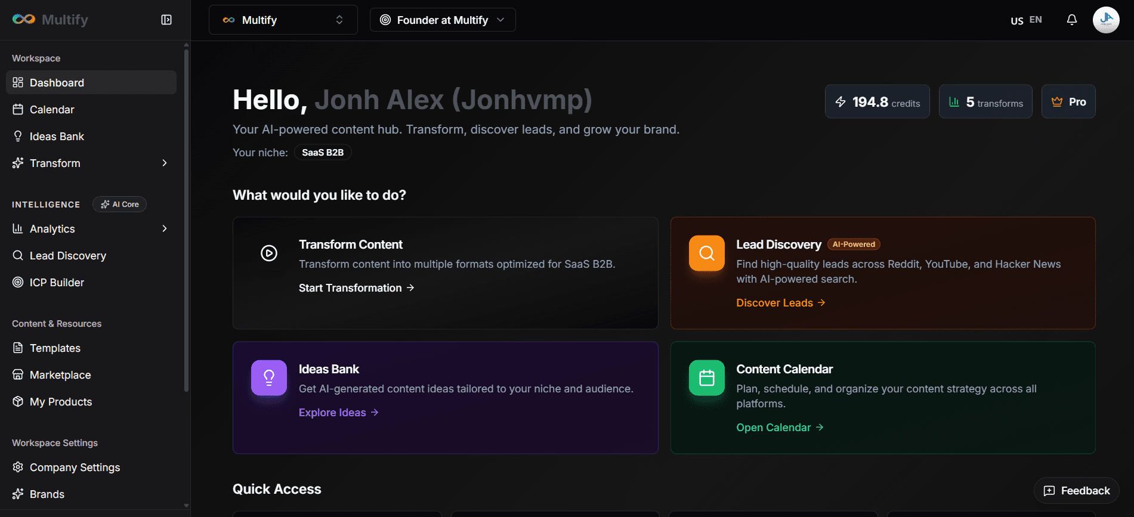
Task: Open My Products in sidebar
Action: [x=91, y=401]
